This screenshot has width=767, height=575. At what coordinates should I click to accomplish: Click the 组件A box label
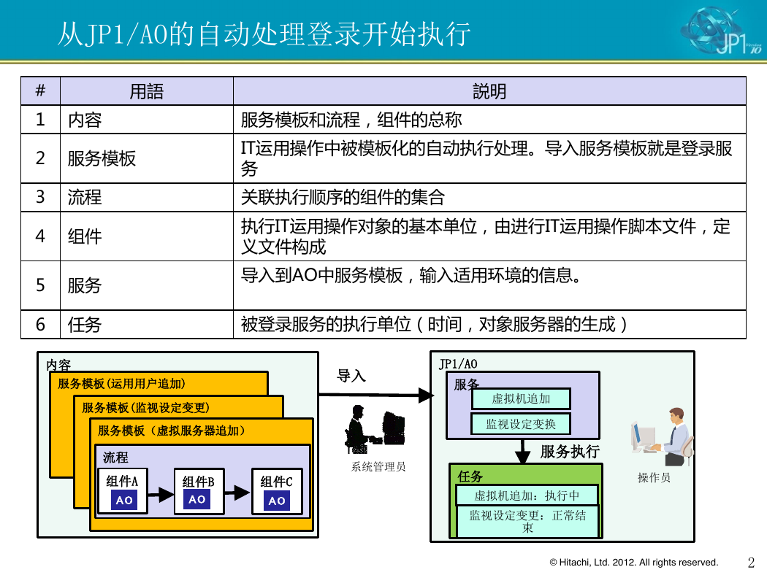coord(122,482)
